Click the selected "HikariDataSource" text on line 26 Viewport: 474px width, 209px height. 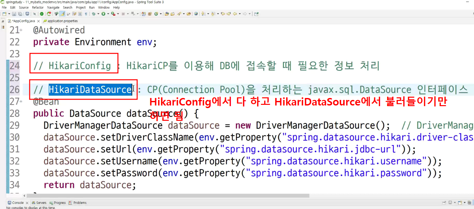point(90,90)
